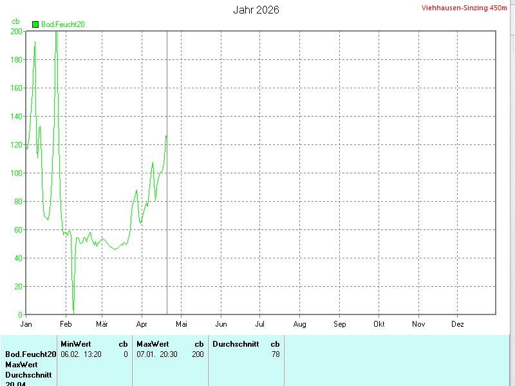This screenshot has width=515, height=386.
Task: Click the Dez month label on the x-axis
Action: [x=458, y=324]
